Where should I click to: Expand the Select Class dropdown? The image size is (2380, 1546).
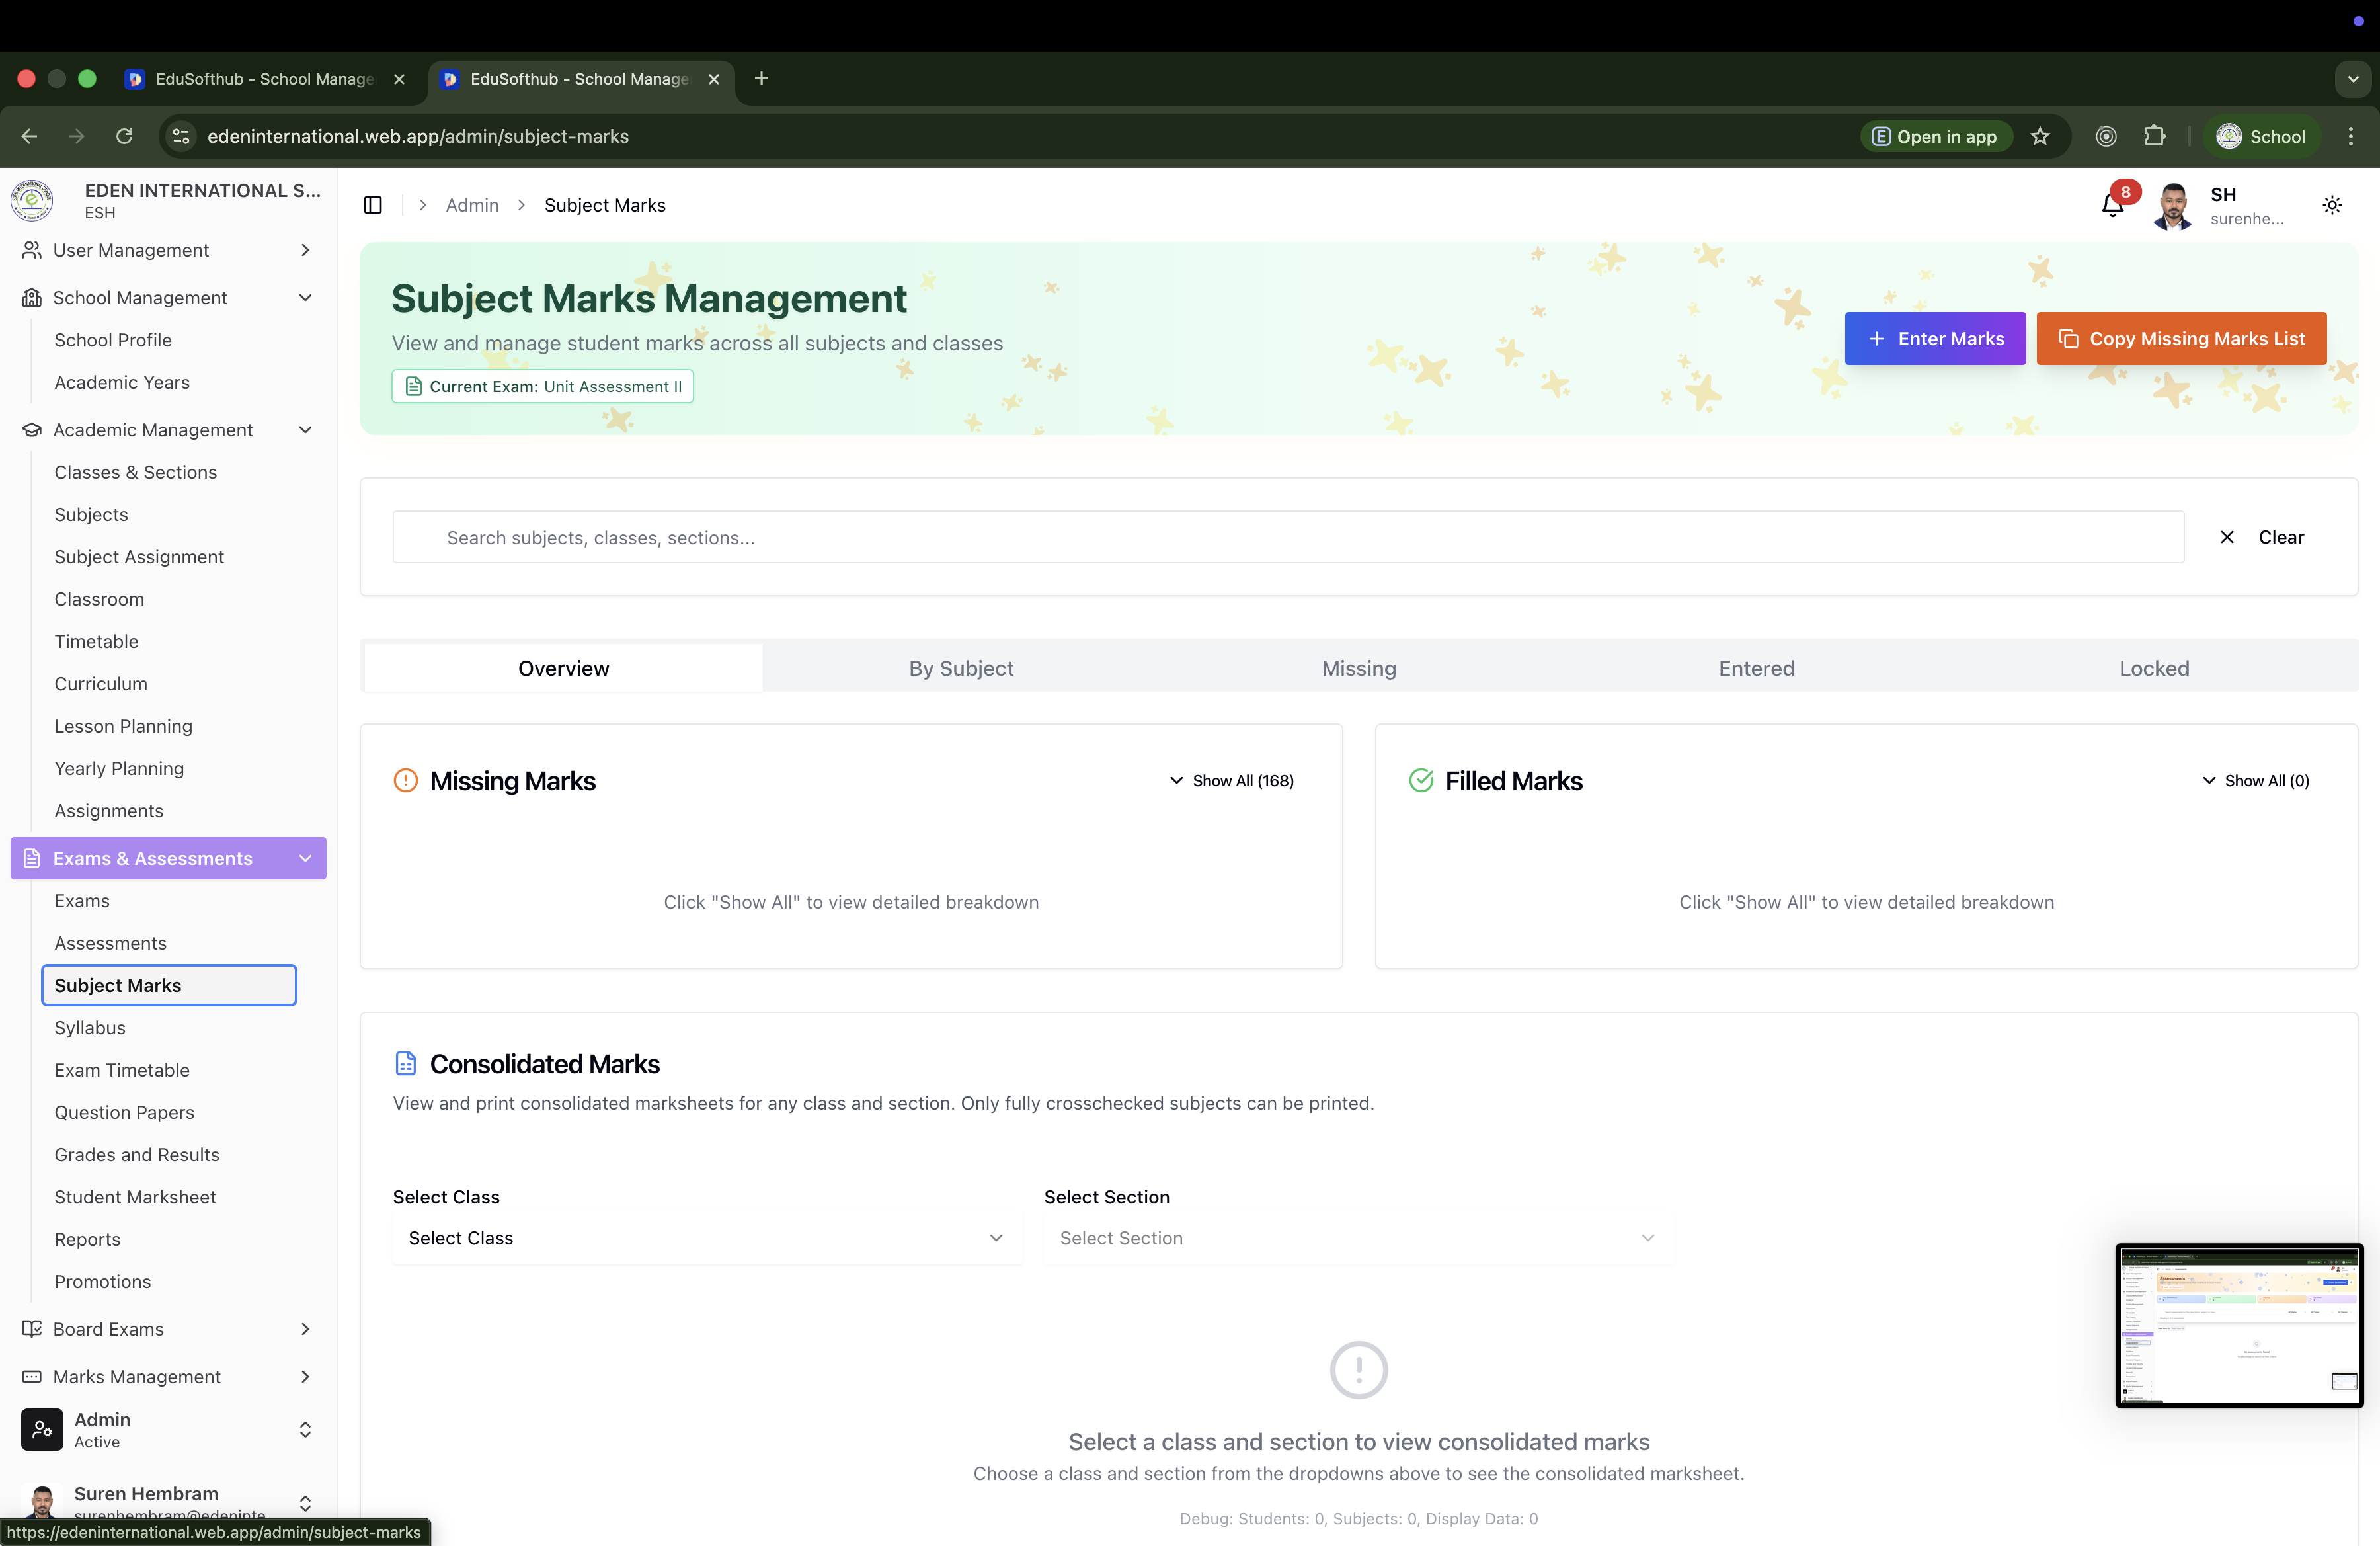coord(706,1237)
